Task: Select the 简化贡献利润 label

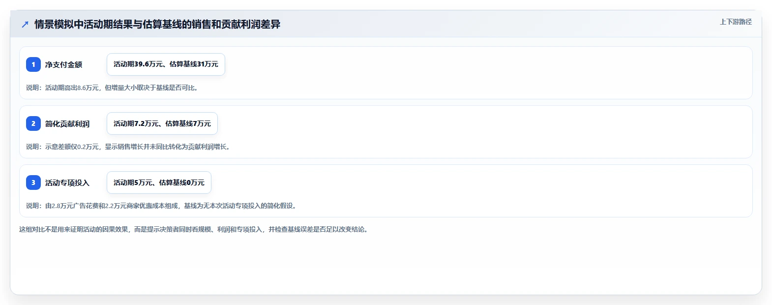Action: click(67, 123)
